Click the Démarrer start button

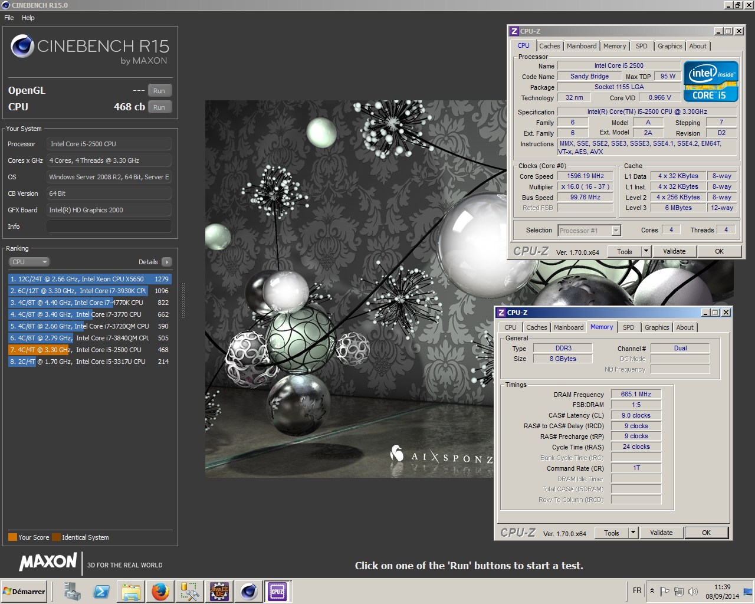click(24, 592)
